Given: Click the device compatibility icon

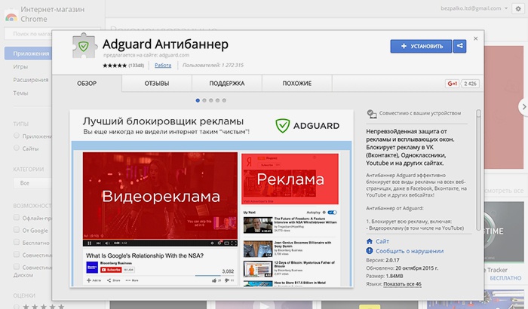Looking at the screenshot, I should 371,114.
